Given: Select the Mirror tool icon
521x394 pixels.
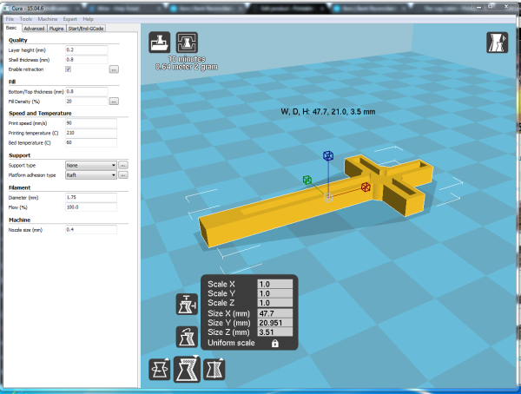Looking at the screenshot, I should pos(214,369).
